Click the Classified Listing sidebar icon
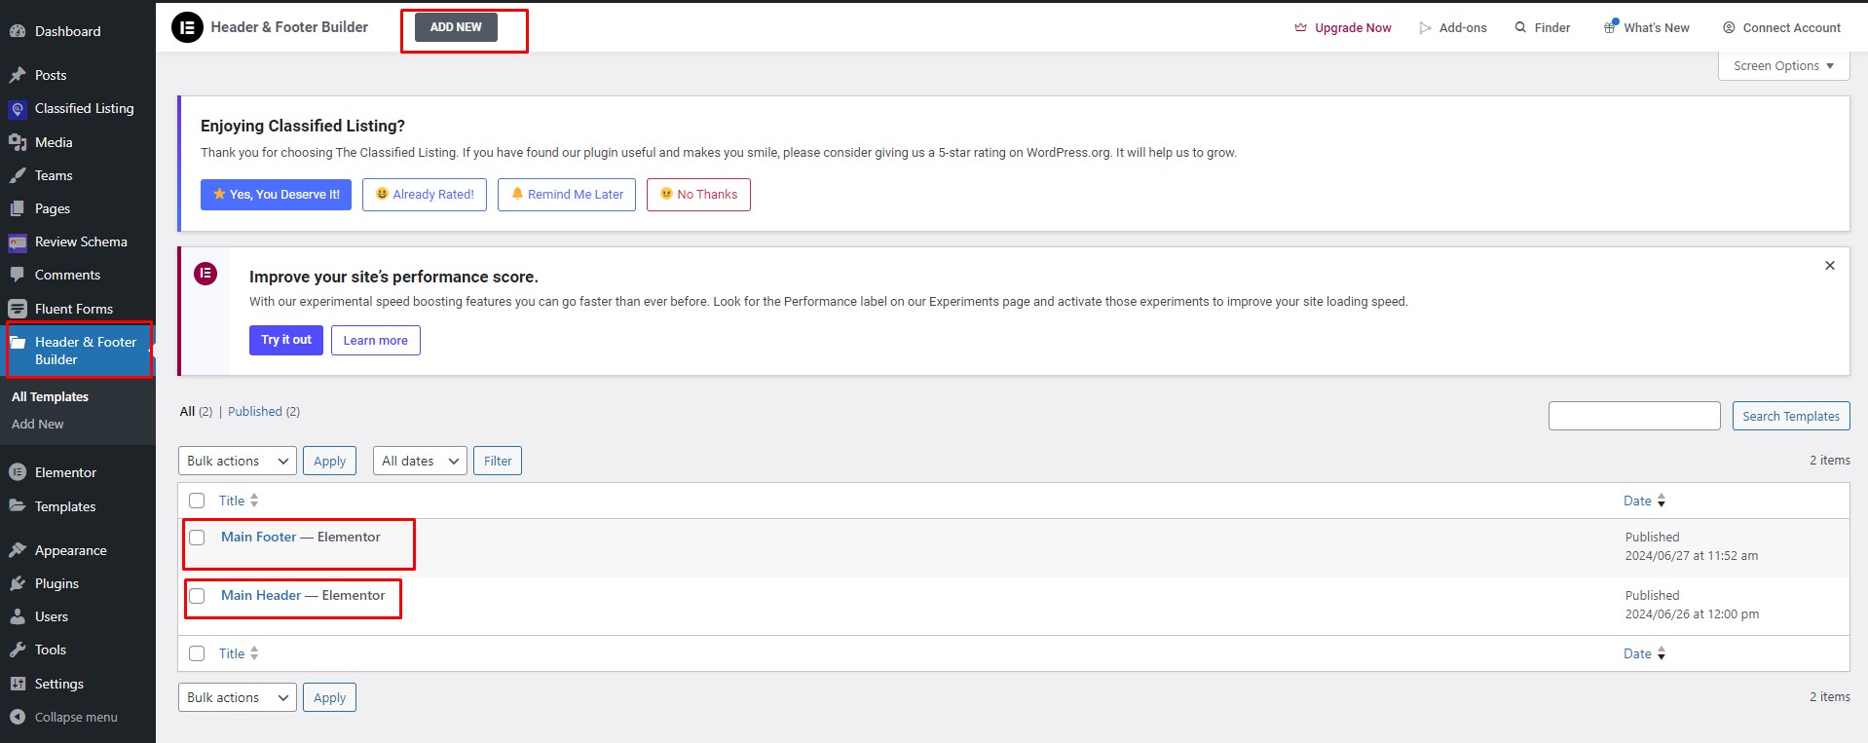This screenshot has height=743, width=1868. coord(18,109)
